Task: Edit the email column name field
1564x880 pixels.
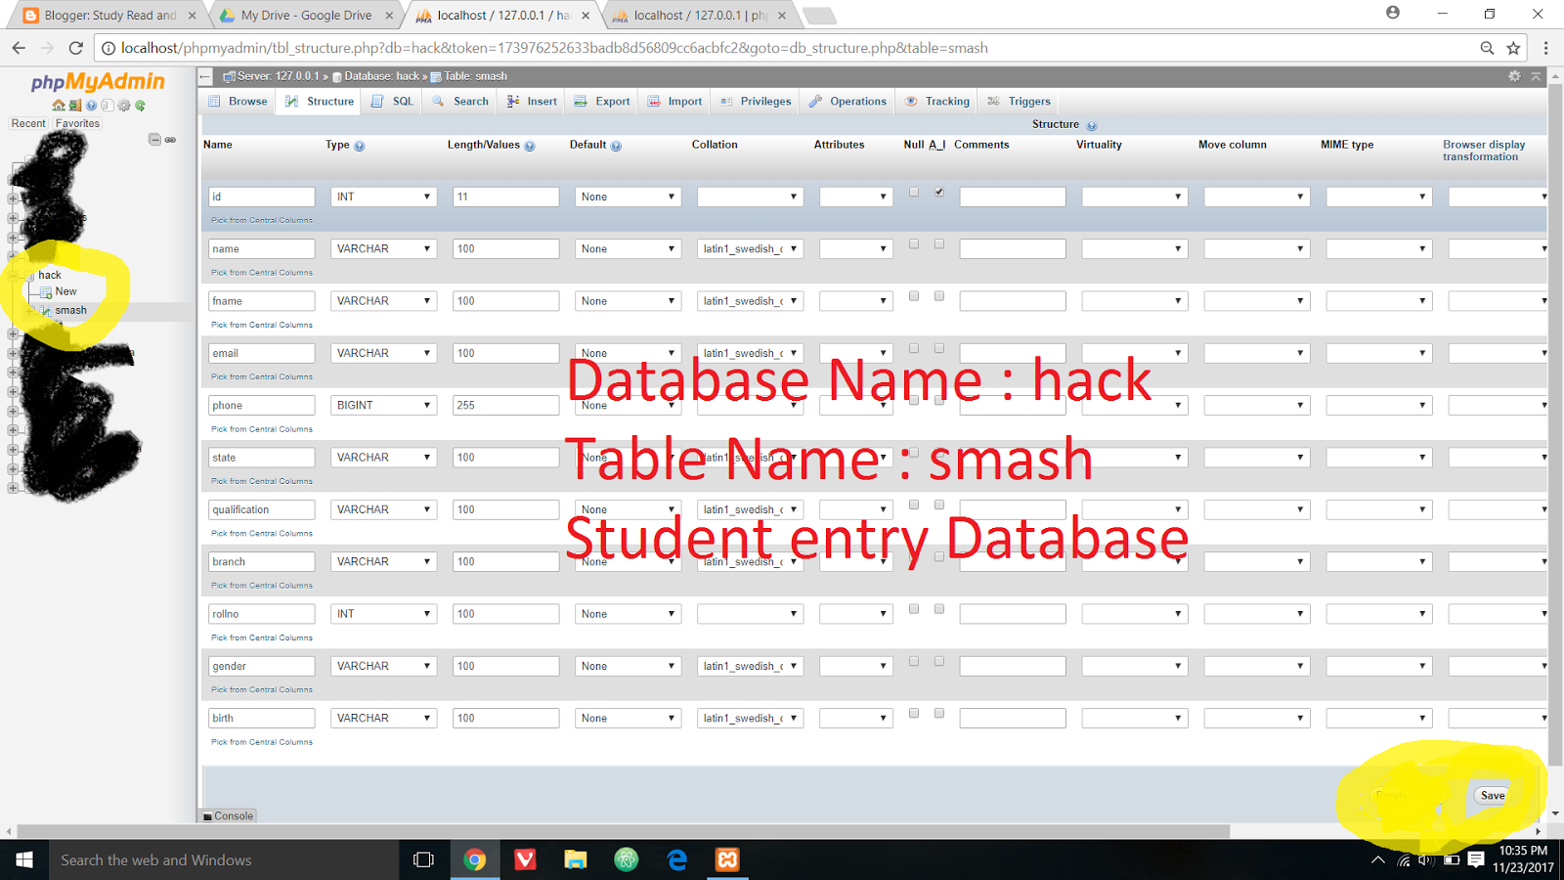Action: [262, 353]
